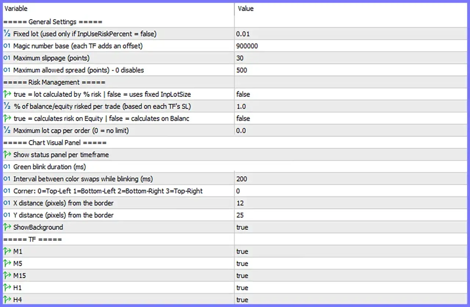This screenshot has height=307, width=470.
Task: Select the M15 timeframe label
Action: point(19,276)
